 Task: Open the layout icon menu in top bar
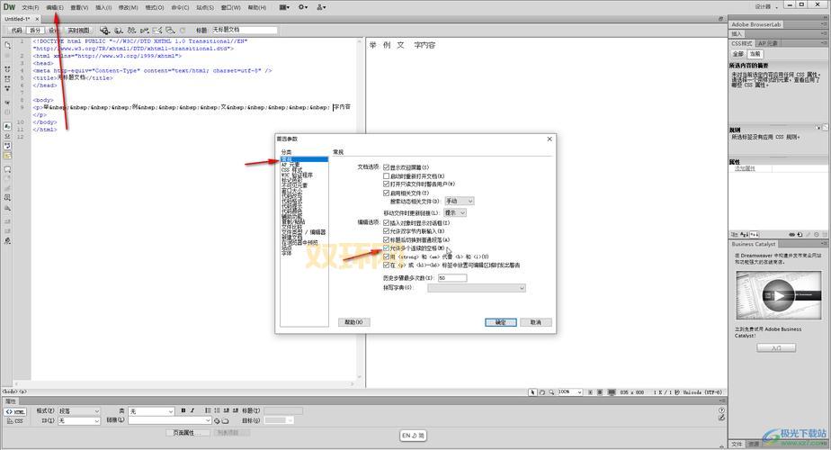[285, 7]
